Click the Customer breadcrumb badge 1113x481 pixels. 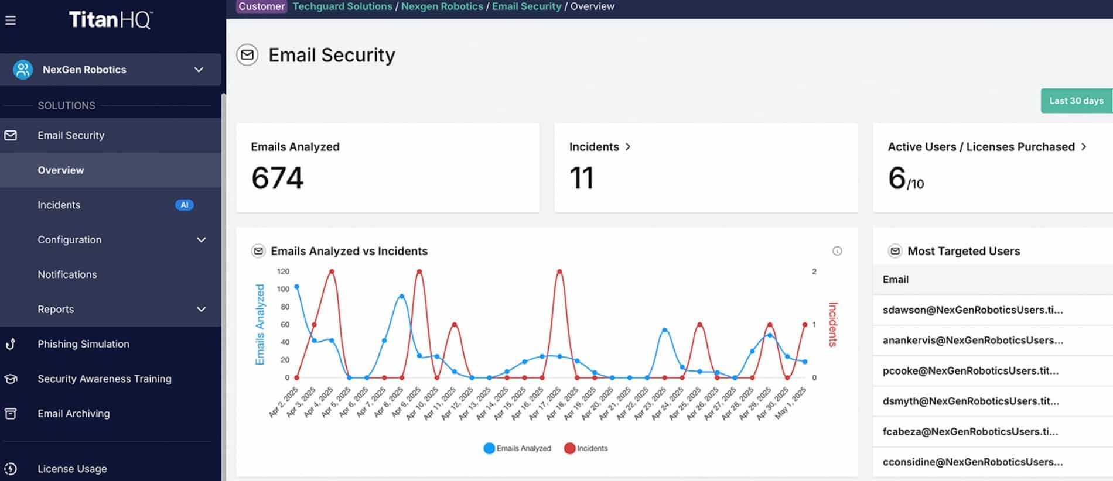click(261, 6)
